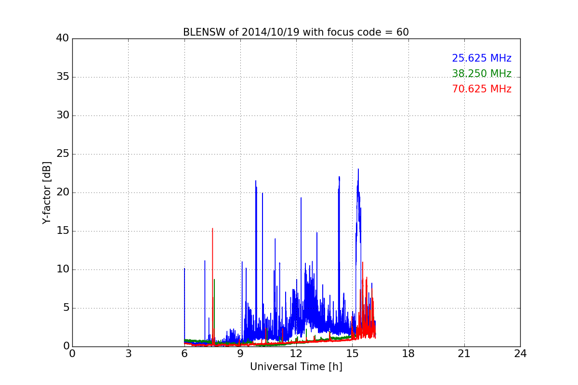Viewport: 578px width, 385px height.
Task: Click y-axis tick label 25
Action: (x=63, y=154)
